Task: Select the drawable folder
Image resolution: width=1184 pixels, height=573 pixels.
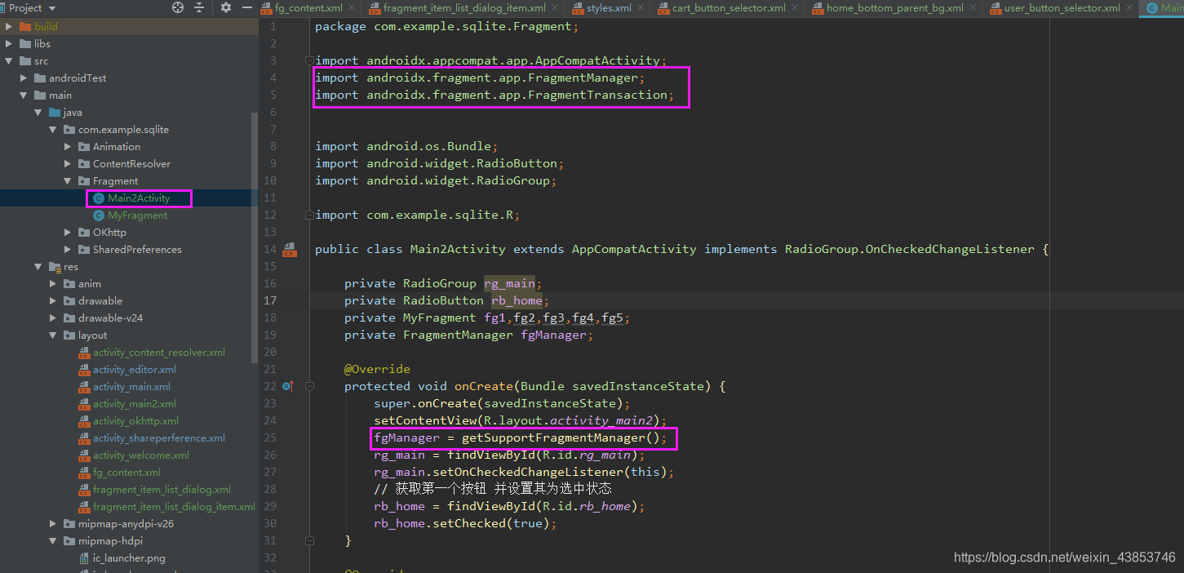Action: point(100,301)
